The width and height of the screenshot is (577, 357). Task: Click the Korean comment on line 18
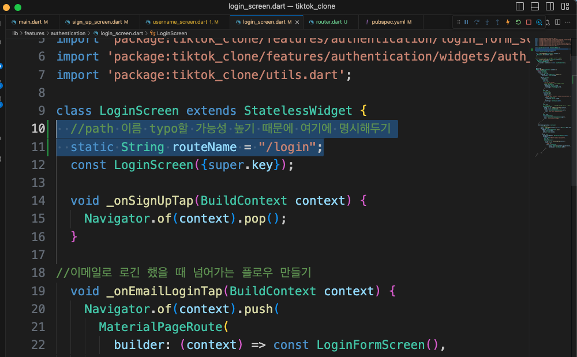click(184, 273)
